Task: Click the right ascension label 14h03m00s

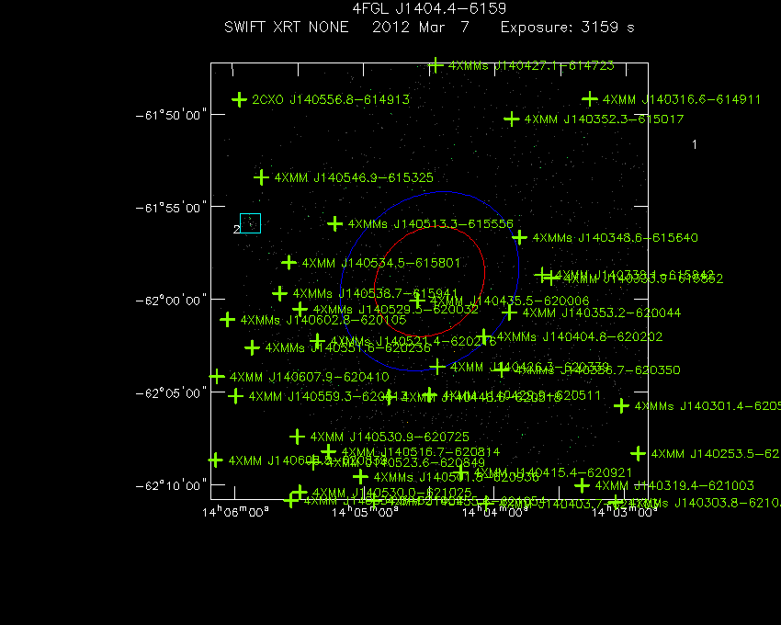Action: coord(625,512)
